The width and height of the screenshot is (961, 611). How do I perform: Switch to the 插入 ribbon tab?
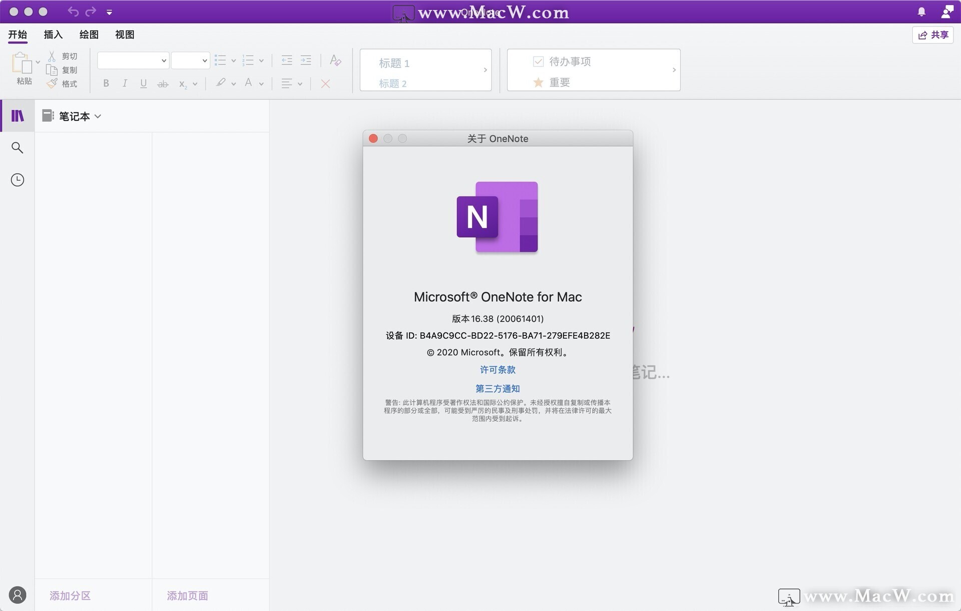click(53, 34)
